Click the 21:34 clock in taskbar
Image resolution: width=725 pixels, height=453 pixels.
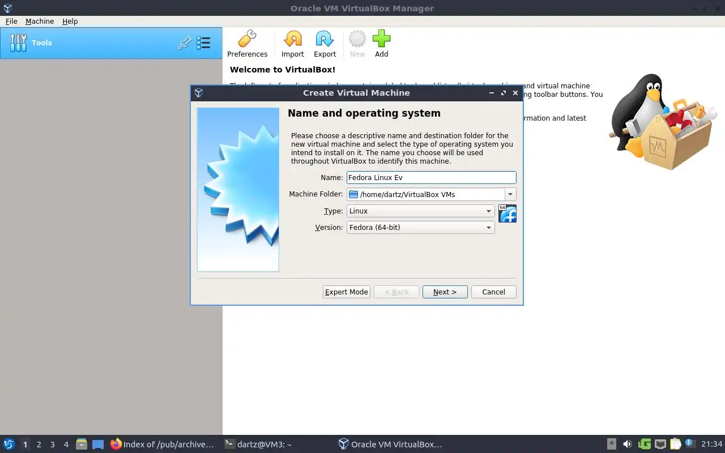coord(711,445)
